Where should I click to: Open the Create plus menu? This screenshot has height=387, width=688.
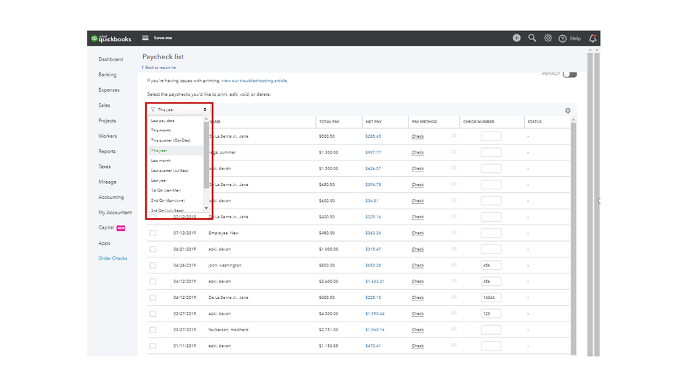517,38
